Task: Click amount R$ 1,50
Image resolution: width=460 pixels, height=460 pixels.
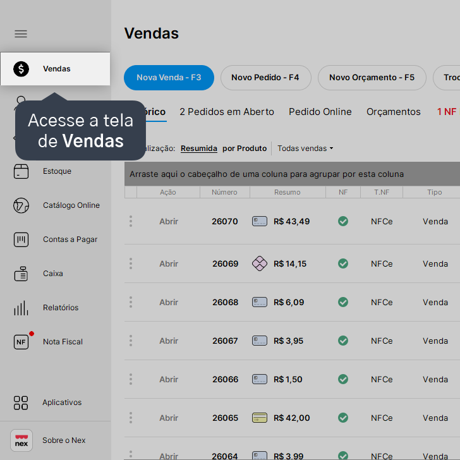Action: [287, 379]
